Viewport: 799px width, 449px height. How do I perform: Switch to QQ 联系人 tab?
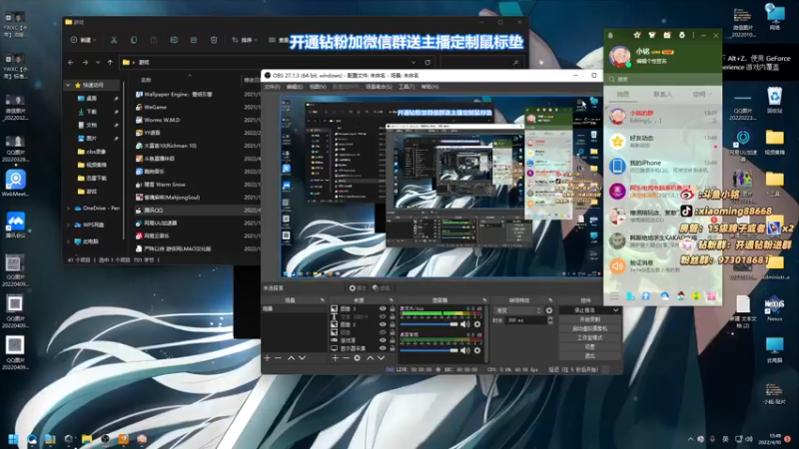coord(662,94)
